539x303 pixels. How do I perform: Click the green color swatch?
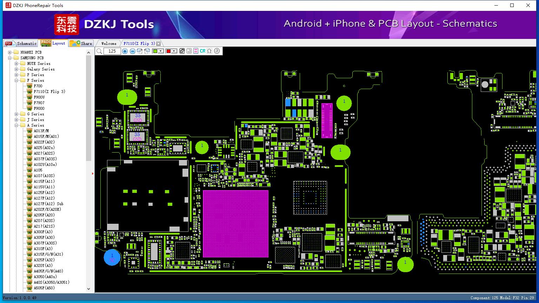click(155, 51)
